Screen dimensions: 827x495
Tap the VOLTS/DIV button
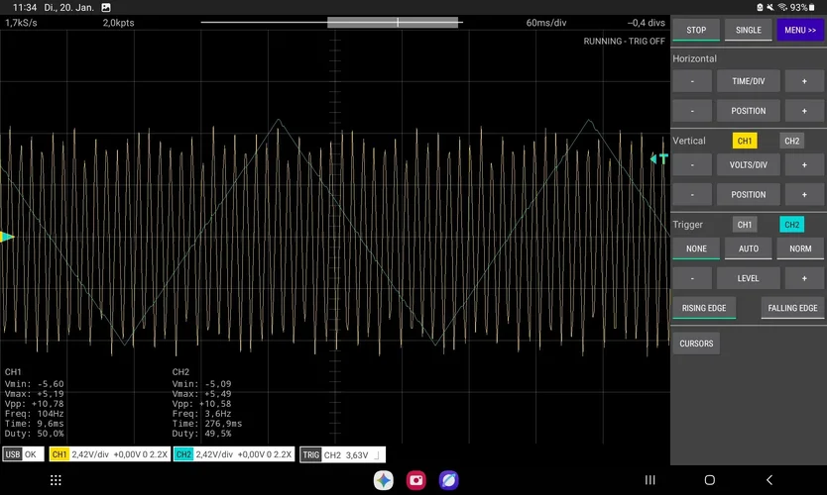[x=748, y=164]
